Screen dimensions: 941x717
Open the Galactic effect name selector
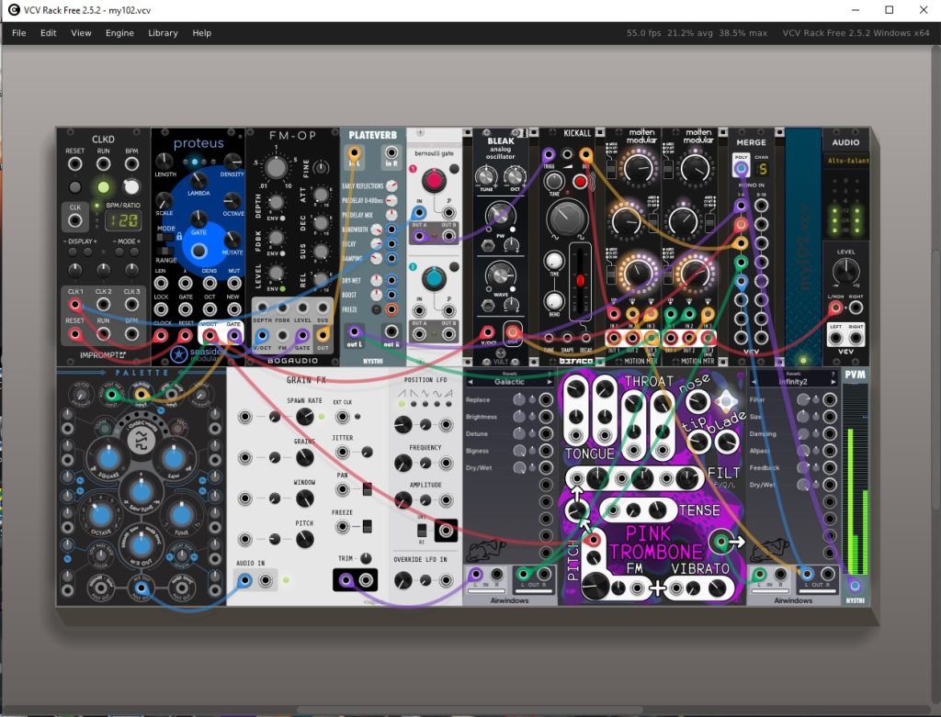click(509, 381)
